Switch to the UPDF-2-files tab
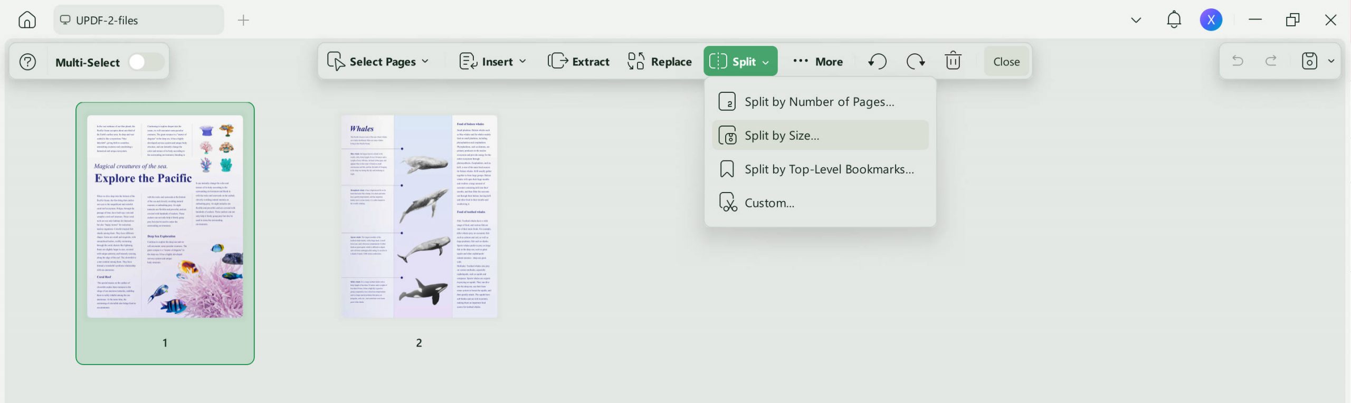The image size is (1351, 403). pyautogui.click(x=138, y=20)
